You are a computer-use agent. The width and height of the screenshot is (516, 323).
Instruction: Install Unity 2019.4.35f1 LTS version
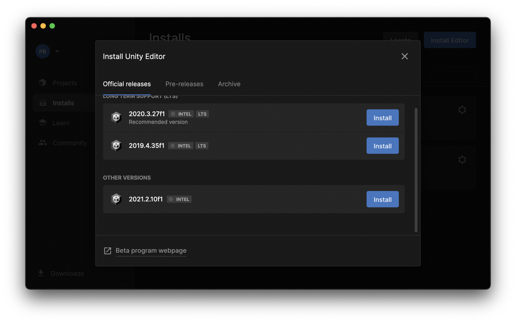point(382,146)
